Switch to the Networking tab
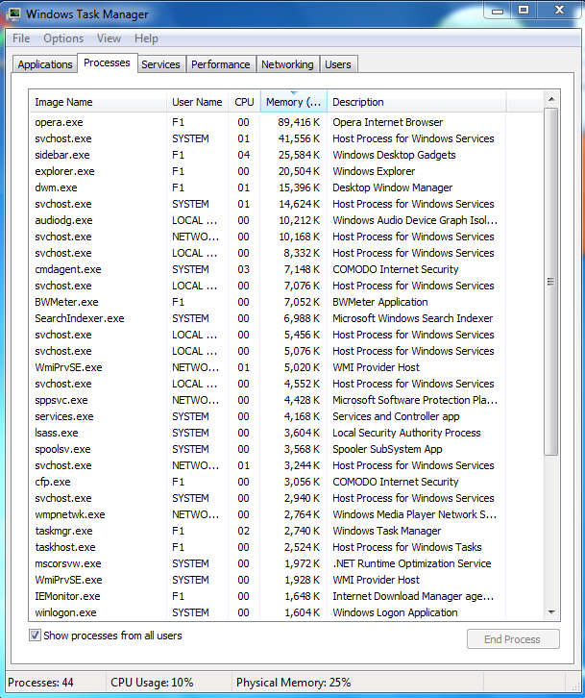 click(x=287, y=64)
